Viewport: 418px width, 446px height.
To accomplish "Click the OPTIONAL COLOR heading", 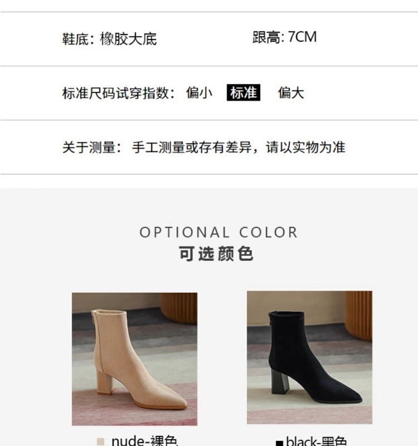I will (218, 232).
